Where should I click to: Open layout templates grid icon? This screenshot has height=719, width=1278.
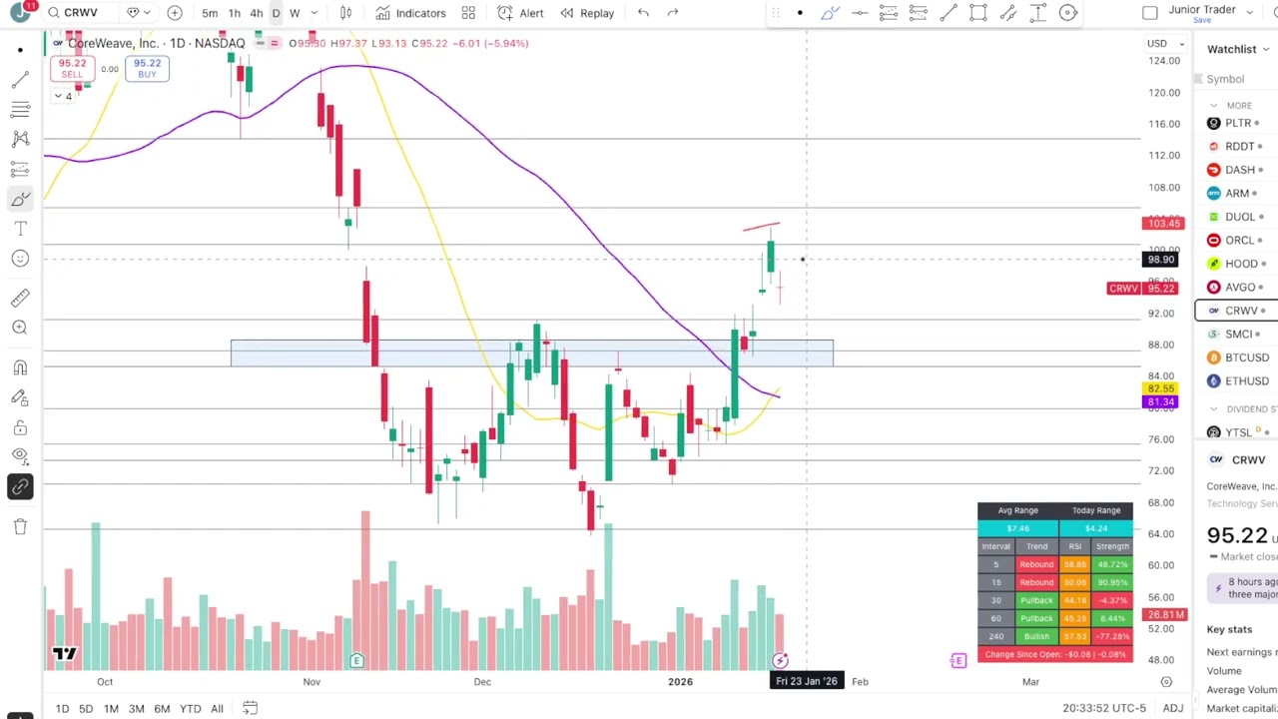pyautogui.click(x=468, y=13)
